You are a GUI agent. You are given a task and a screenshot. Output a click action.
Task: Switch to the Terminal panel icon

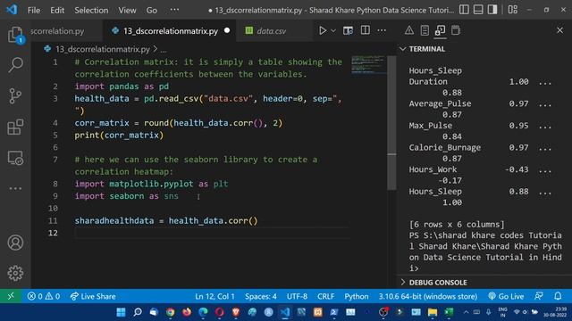point(440,30)
